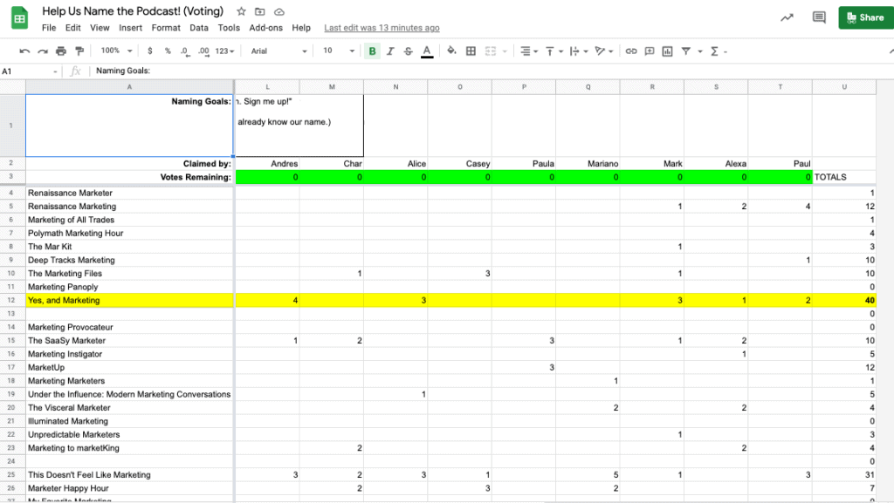This screenshot has width=894, height=503.
Task: Click the insert comment icon
Action: (649, 51)
